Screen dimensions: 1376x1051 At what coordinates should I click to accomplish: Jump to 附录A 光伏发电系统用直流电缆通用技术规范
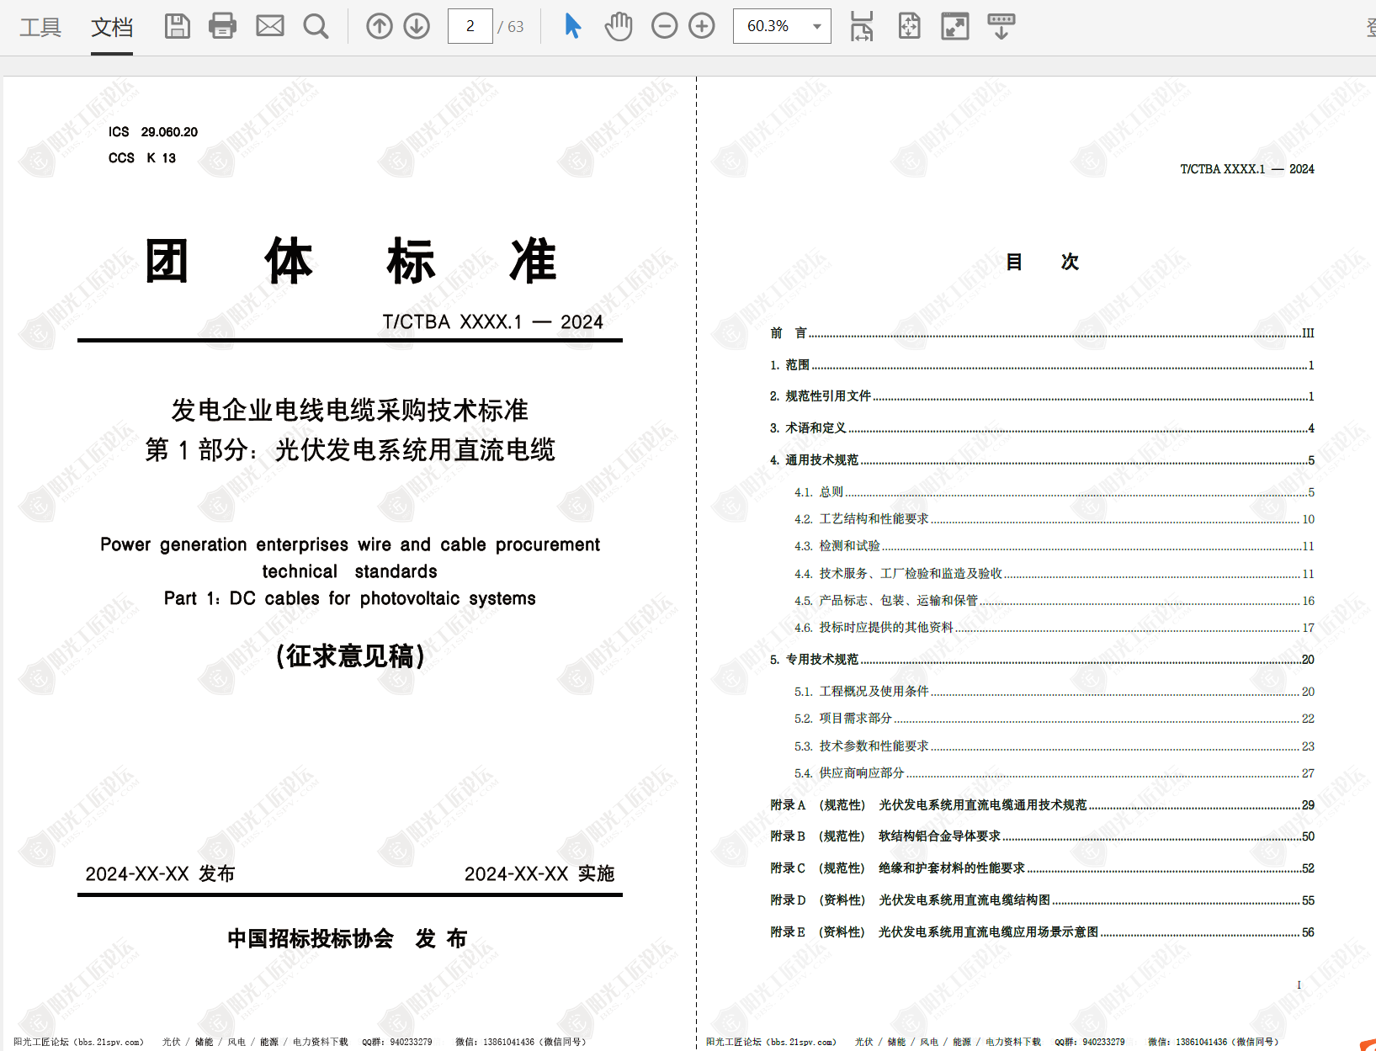[x=1042, y=805]
